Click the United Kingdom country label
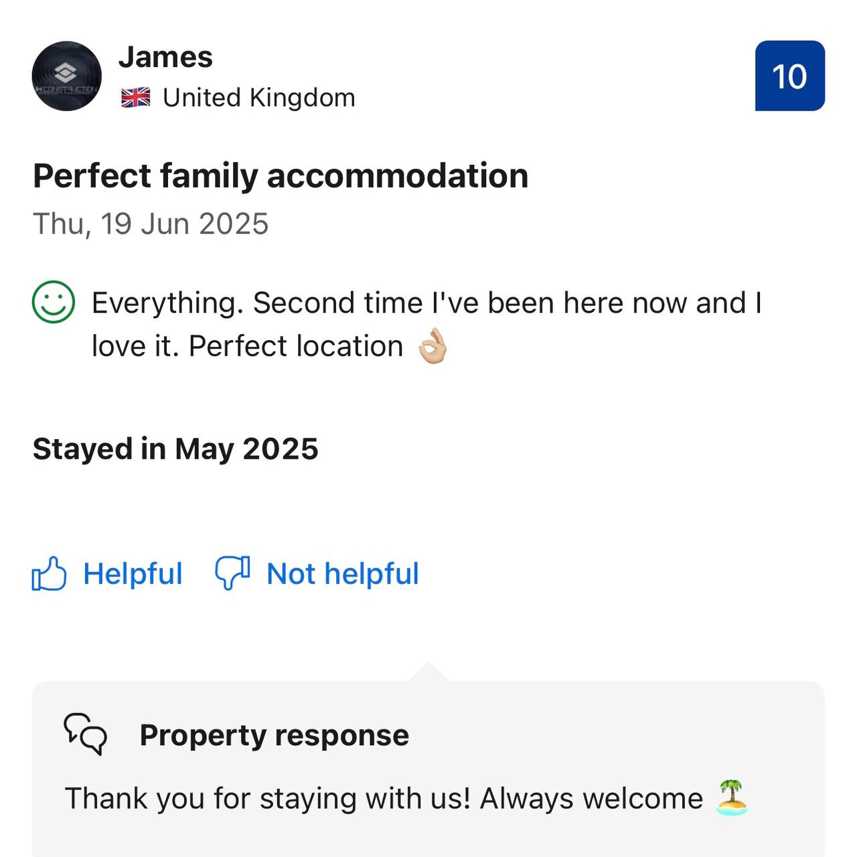This screenshot has width=857, height=857. [x=259, y=98]
